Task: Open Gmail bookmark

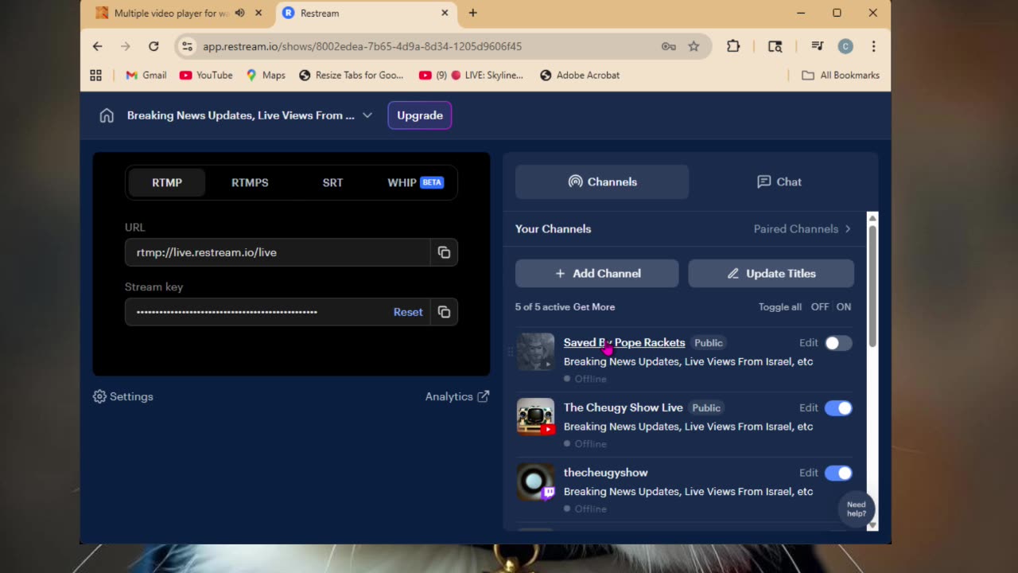Action: pyautogui.click(x=146, y=75)
